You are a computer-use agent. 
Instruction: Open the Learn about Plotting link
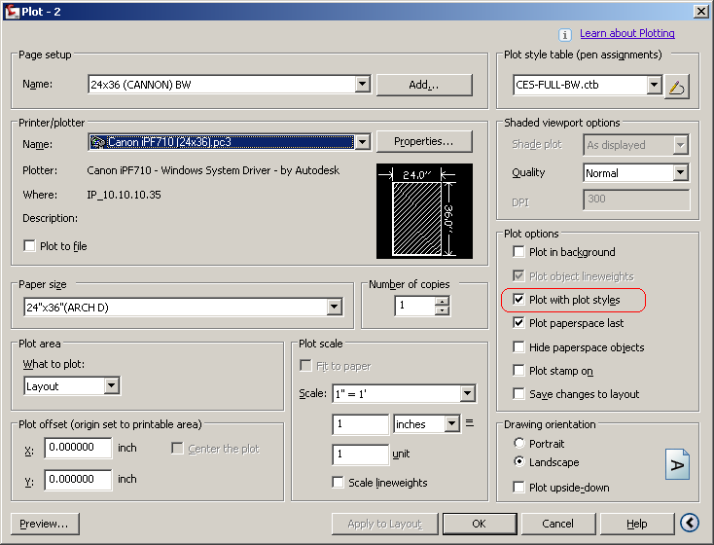tap(627, 33)
